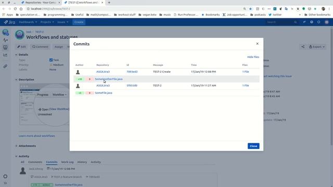
Task: Select the Commits activity tab
Action: 52,162
